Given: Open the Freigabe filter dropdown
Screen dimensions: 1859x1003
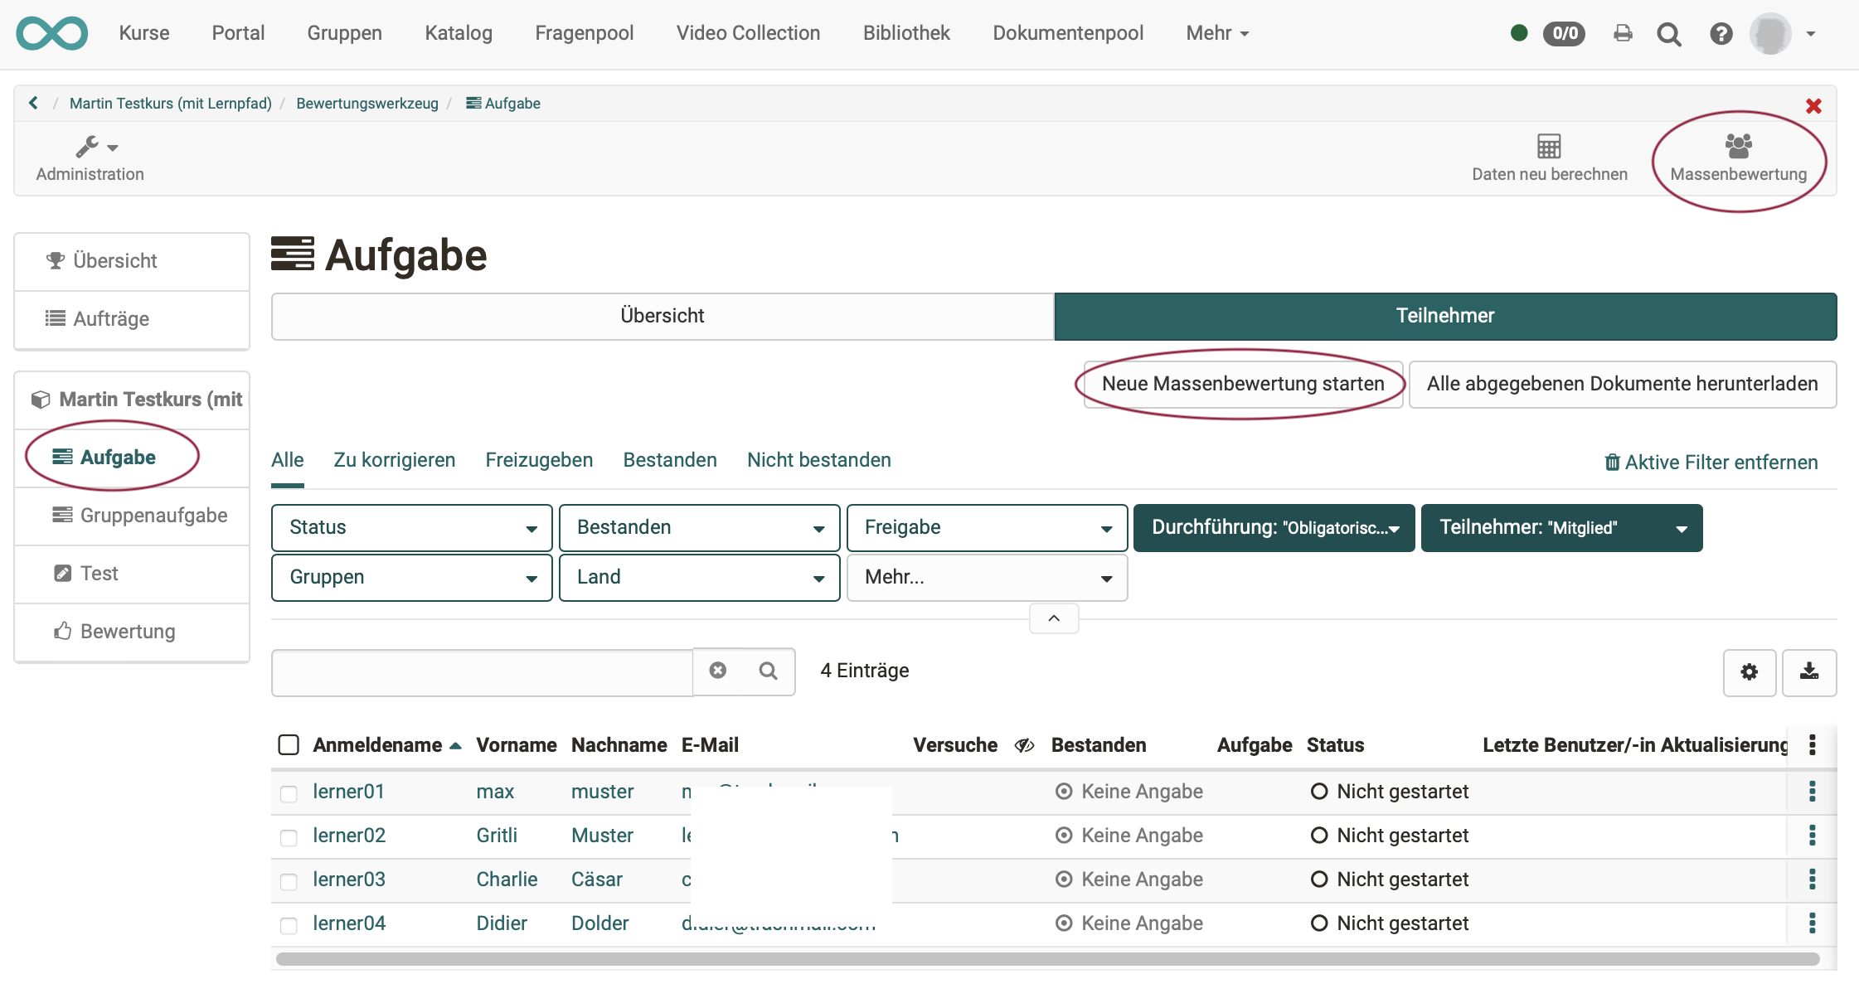Looking at the screenshot, I should click(987, 528).
